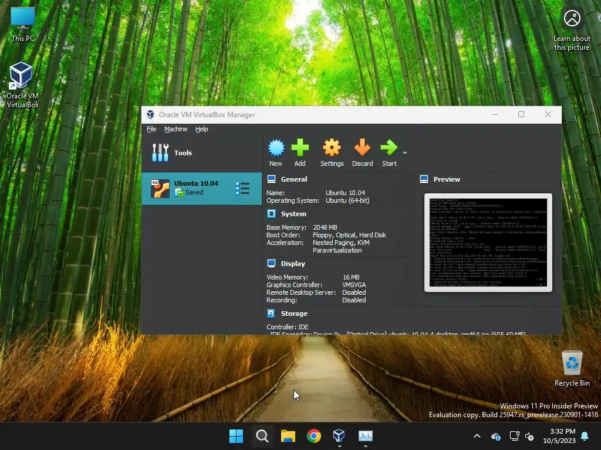The image size is (601, 450).
Task: Click the 'Ubuntu (64-bit)' operating system value
Action: point(347,200)
